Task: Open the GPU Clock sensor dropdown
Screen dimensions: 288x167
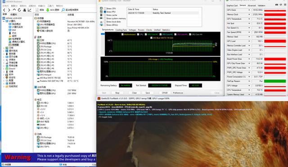Action: tap(249, 10)
